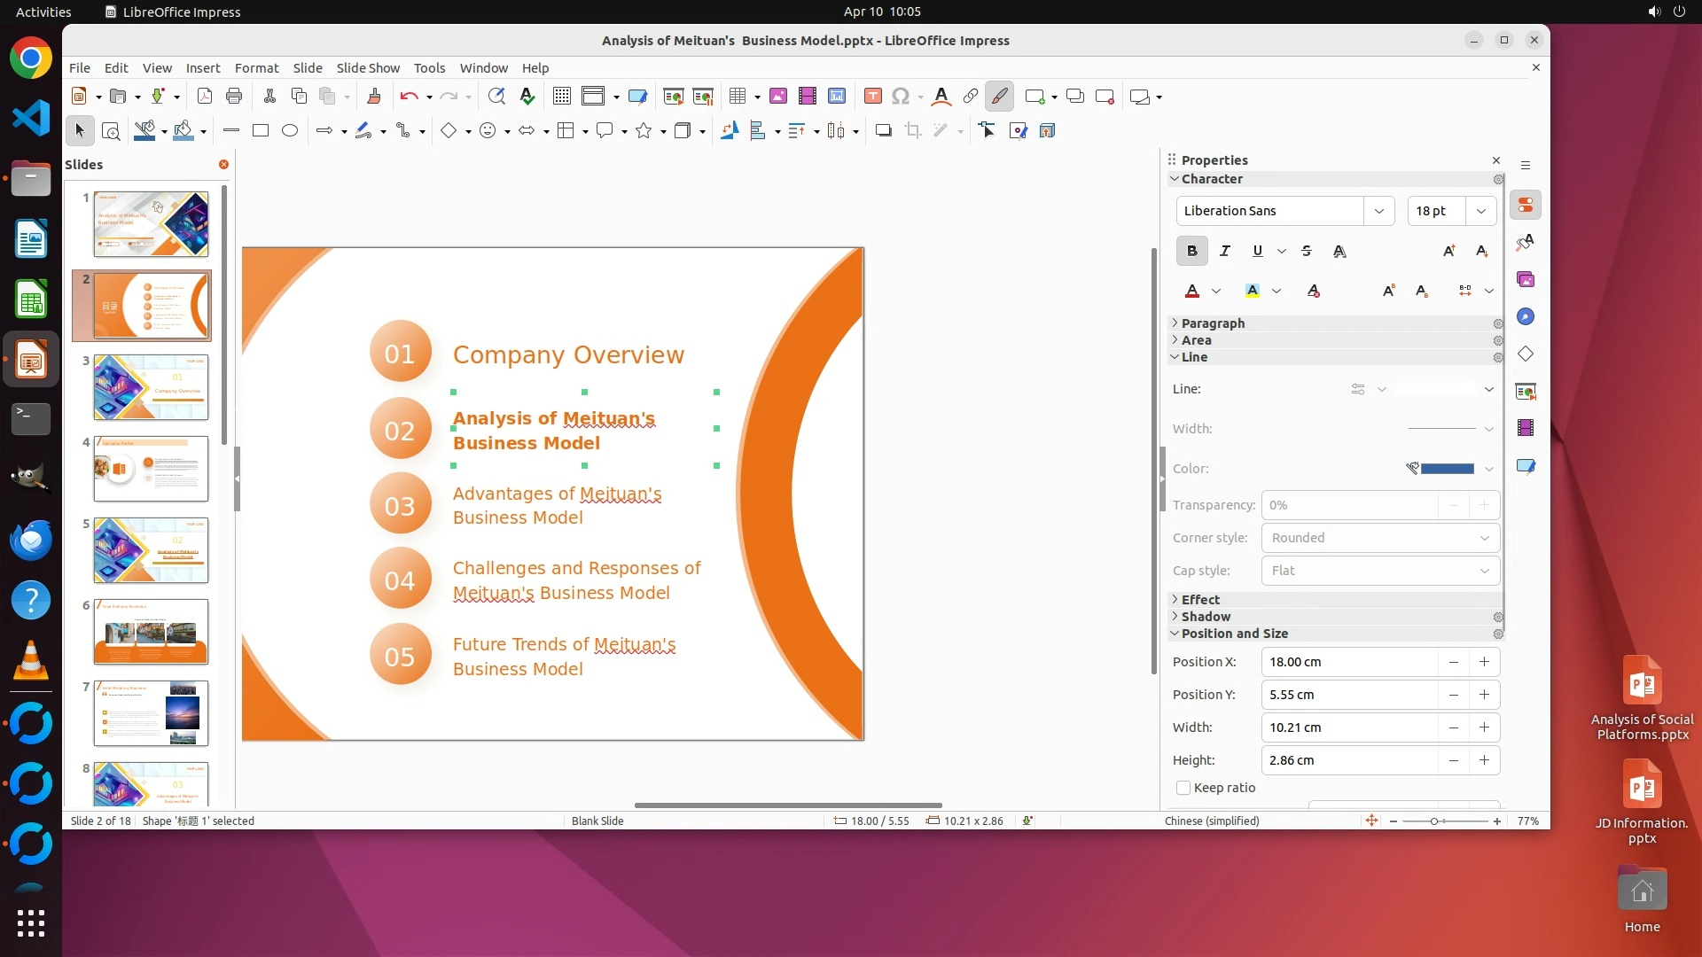Toggle Bold in Character panel
The image size is (1702, 957).
(1192, 252)
